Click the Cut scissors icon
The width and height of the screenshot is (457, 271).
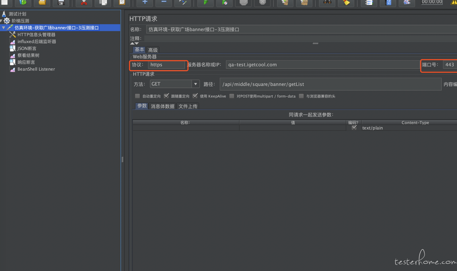[x=84, y=2]
